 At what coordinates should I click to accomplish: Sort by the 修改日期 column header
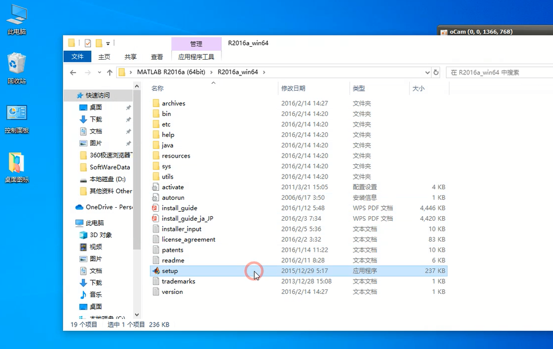[293, 88]
